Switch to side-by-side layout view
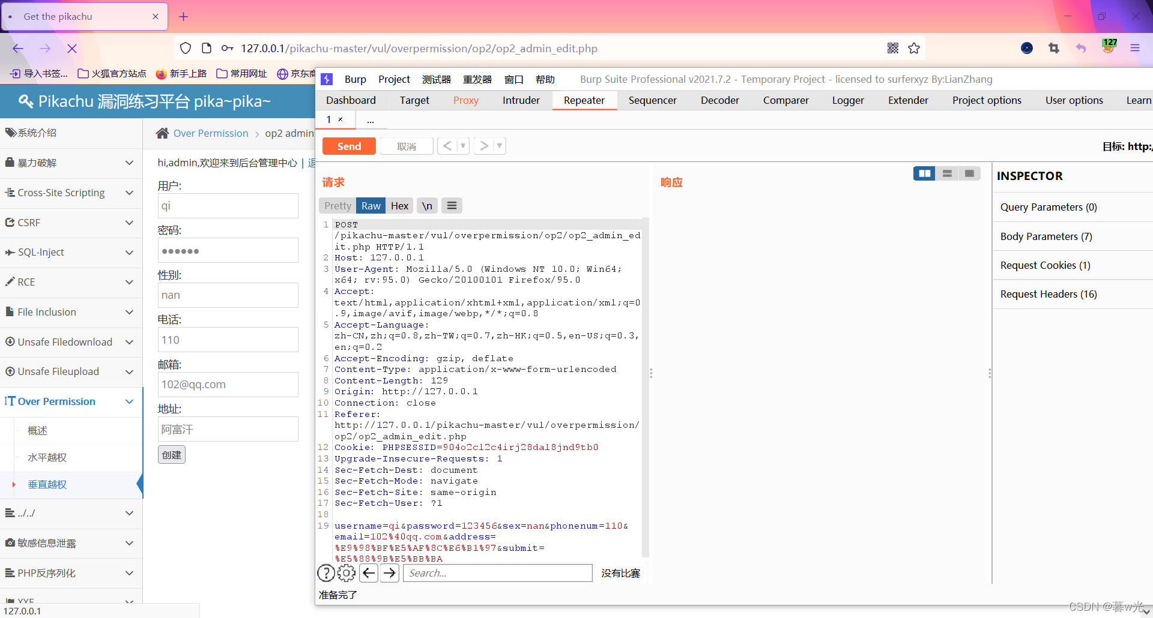1153x618 pixels. point(924,173)
